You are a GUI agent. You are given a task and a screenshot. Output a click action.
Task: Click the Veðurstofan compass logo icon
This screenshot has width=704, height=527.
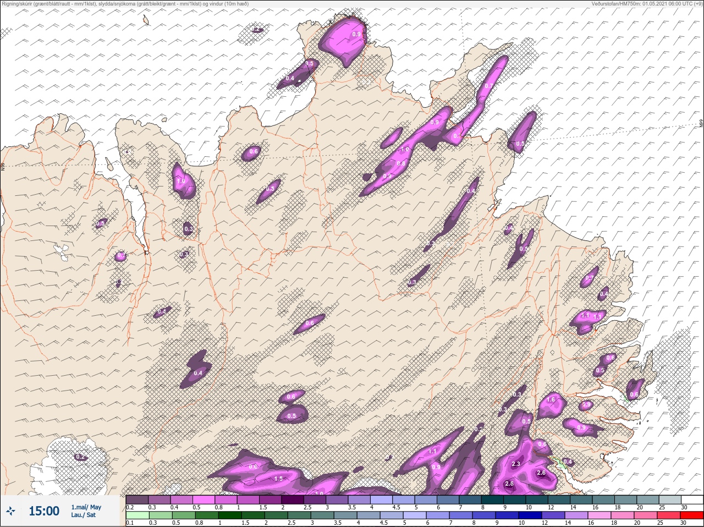[10, 511]
